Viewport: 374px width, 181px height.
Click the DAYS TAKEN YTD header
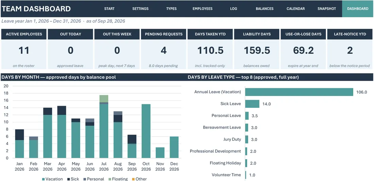tap(210, 34)
